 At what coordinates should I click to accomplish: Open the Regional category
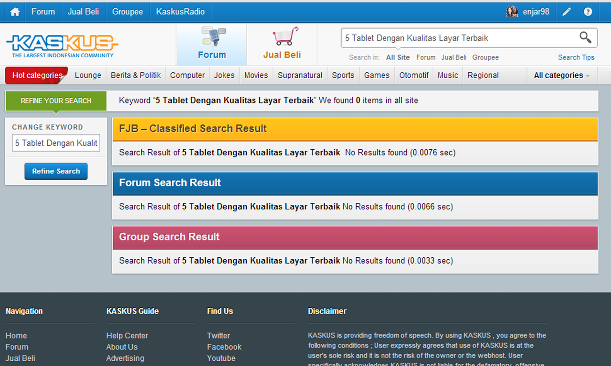click(x=483, y=75)
